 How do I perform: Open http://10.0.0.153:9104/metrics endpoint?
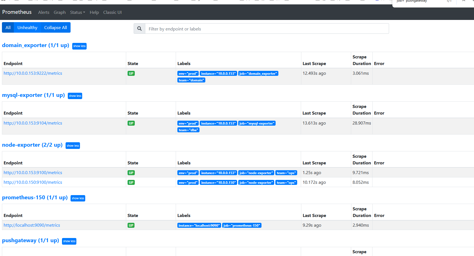click(x=33, y=123)
